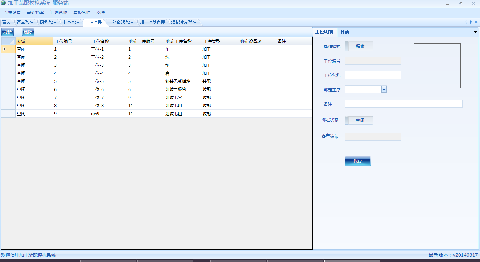Toggle the 操作模式 switch labeled 编辑
480x262 pixels.
359,46
